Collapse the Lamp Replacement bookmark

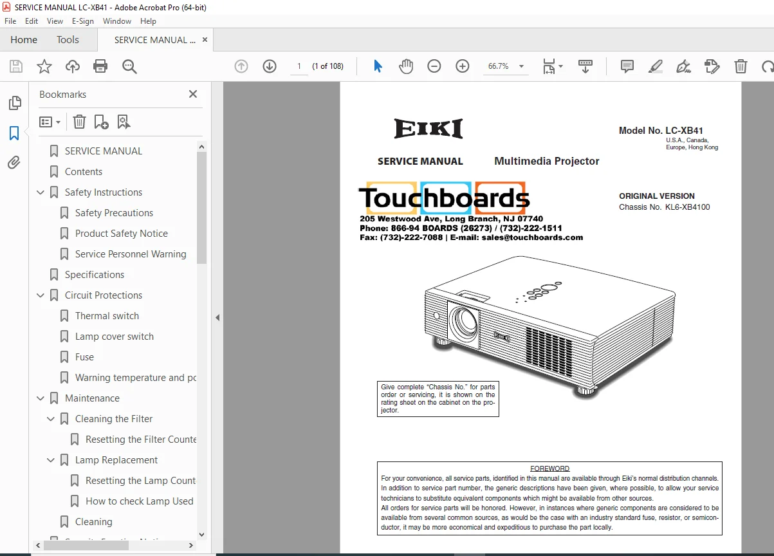click(51, 460)
